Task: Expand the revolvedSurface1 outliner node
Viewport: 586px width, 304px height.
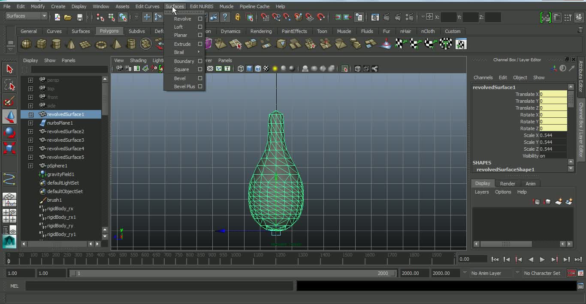Action: point(30,114)
